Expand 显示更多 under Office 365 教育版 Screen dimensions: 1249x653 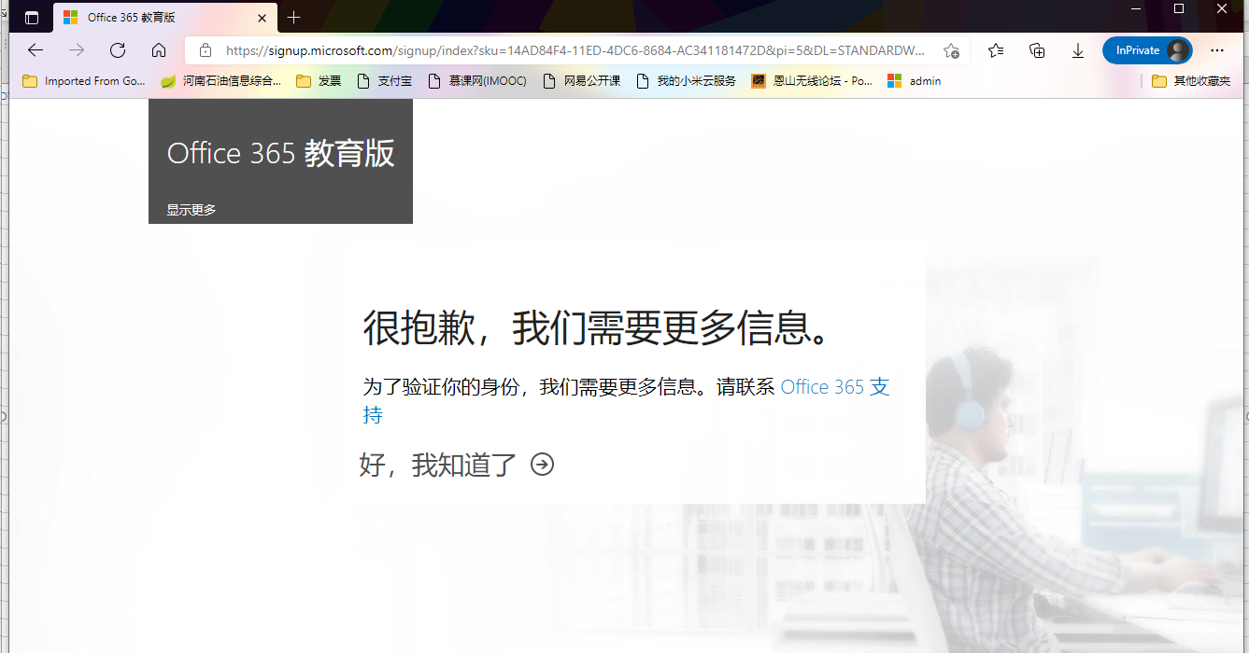192,210
